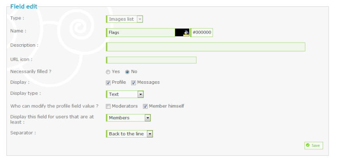Click the green checkmark icon on Save
Viewport: 337px width, 160px height.
(x=308, y=145)
